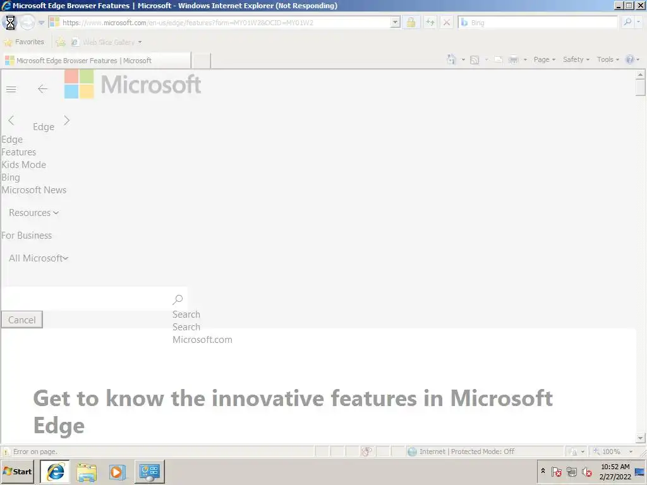Click the Favorites button label
Image resolution: width=647 pixels, height=485 pixels.
click(29, 42)
